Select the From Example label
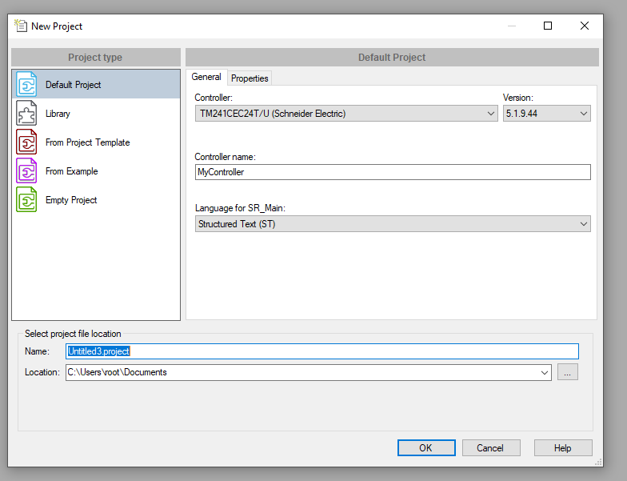Screen dimensions: 627x481 pyautogui.click(x=72, y=171)
